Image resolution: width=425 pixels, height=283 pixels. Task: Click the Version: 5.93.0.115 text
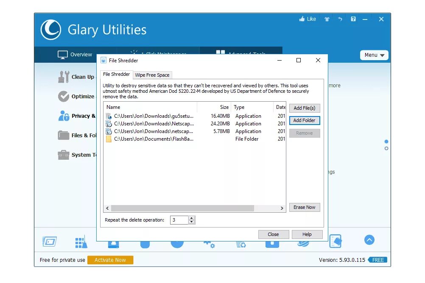pos(342,260)
